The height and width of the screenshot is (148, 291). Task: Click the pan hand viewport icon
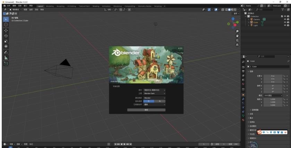[237, 36]
